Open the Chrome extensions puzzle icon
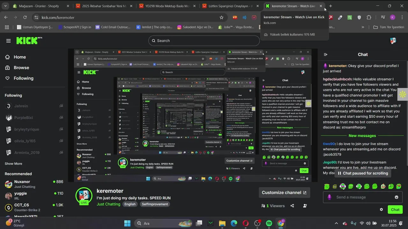The width and height of the screenshot is (408, 229). coord(369,17)
